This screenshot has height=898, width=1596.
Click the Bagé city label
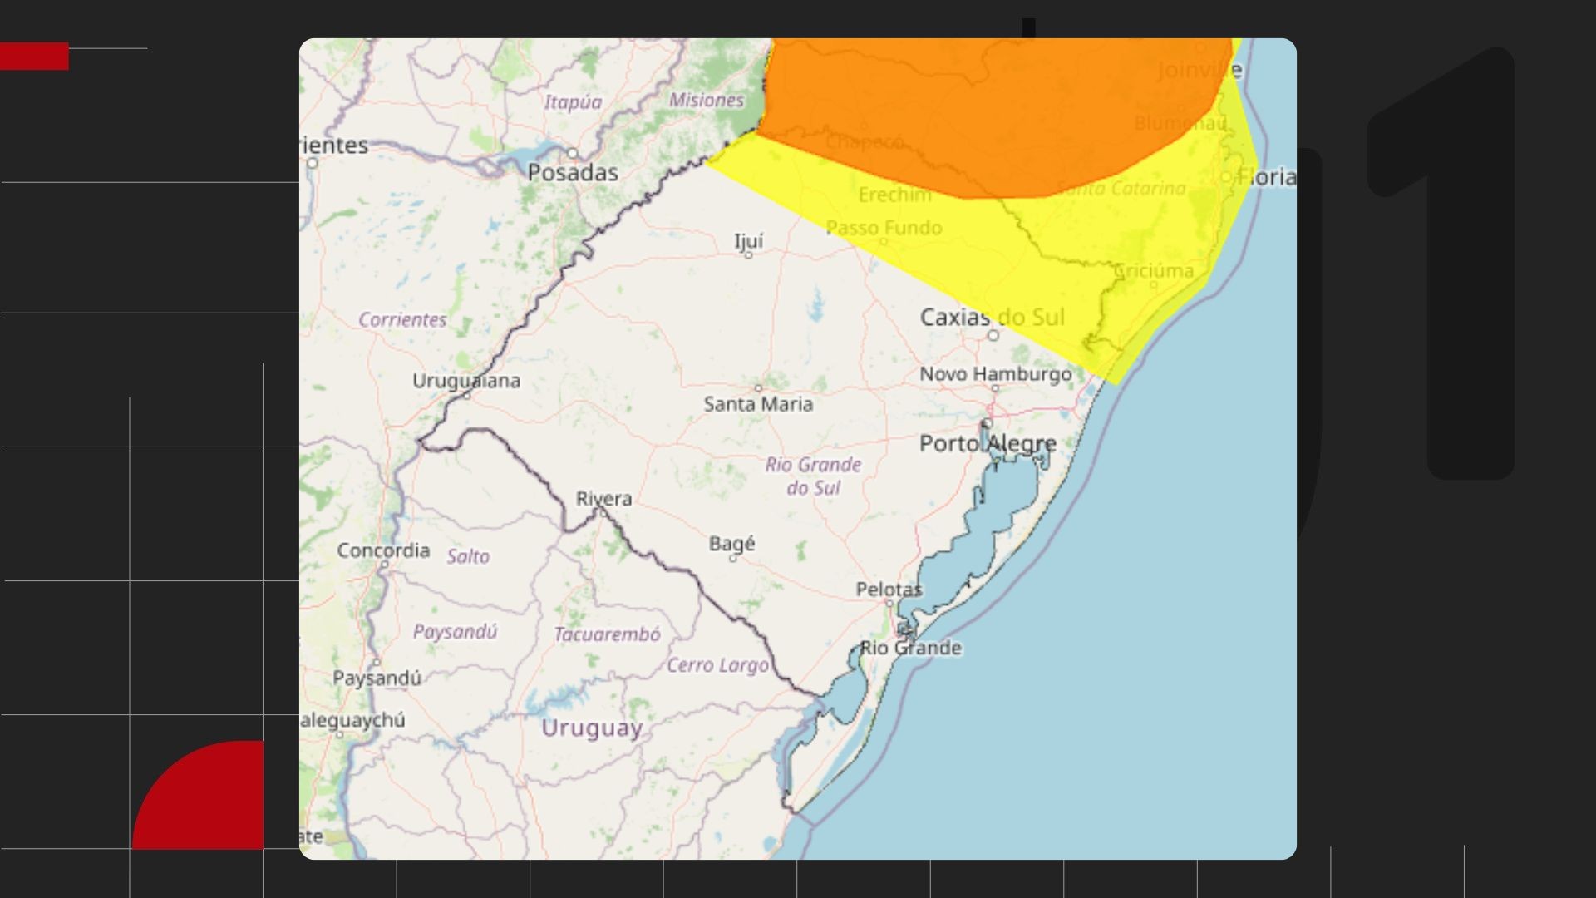click(x=731, y=544)
